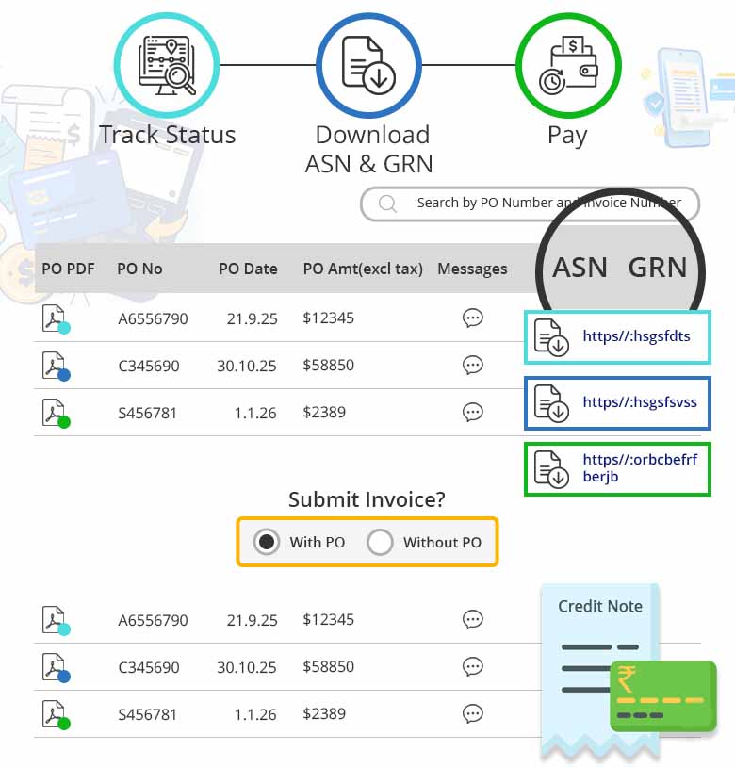The image size is (735, 767).
Task: Click the ASN column header
Action: [x=580, y=268]
